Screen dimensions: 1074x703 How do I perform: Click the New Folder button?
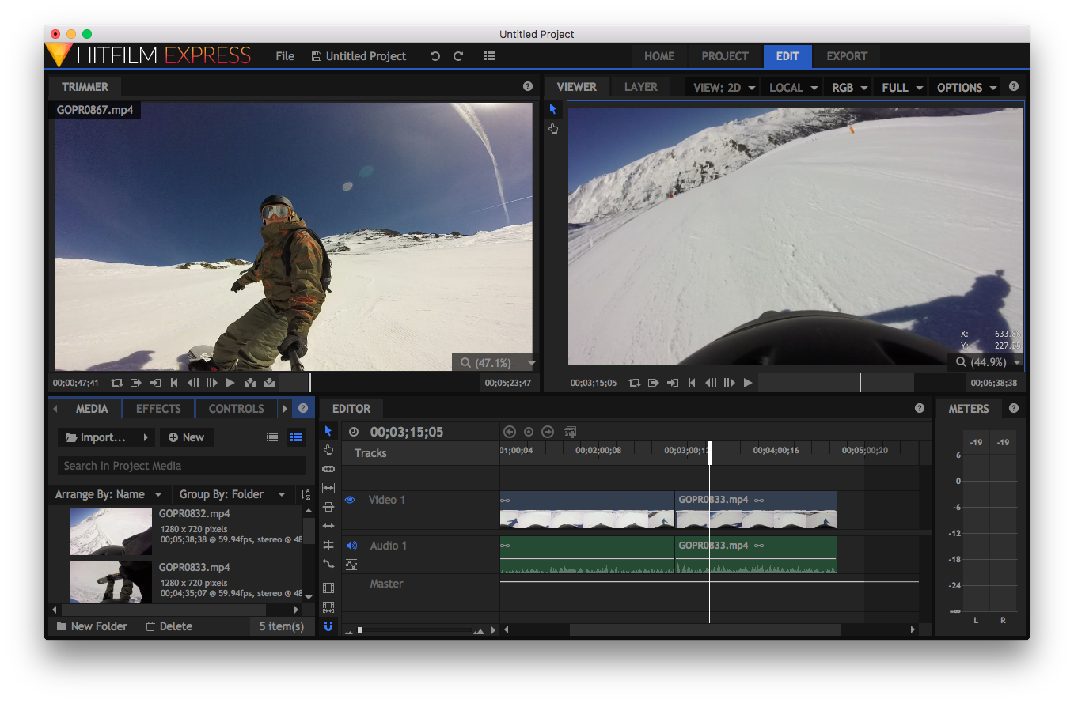coord(92,626)
